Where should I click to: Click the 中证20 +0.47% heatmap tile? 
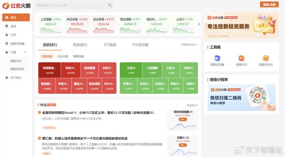click(x=70, y=70)
